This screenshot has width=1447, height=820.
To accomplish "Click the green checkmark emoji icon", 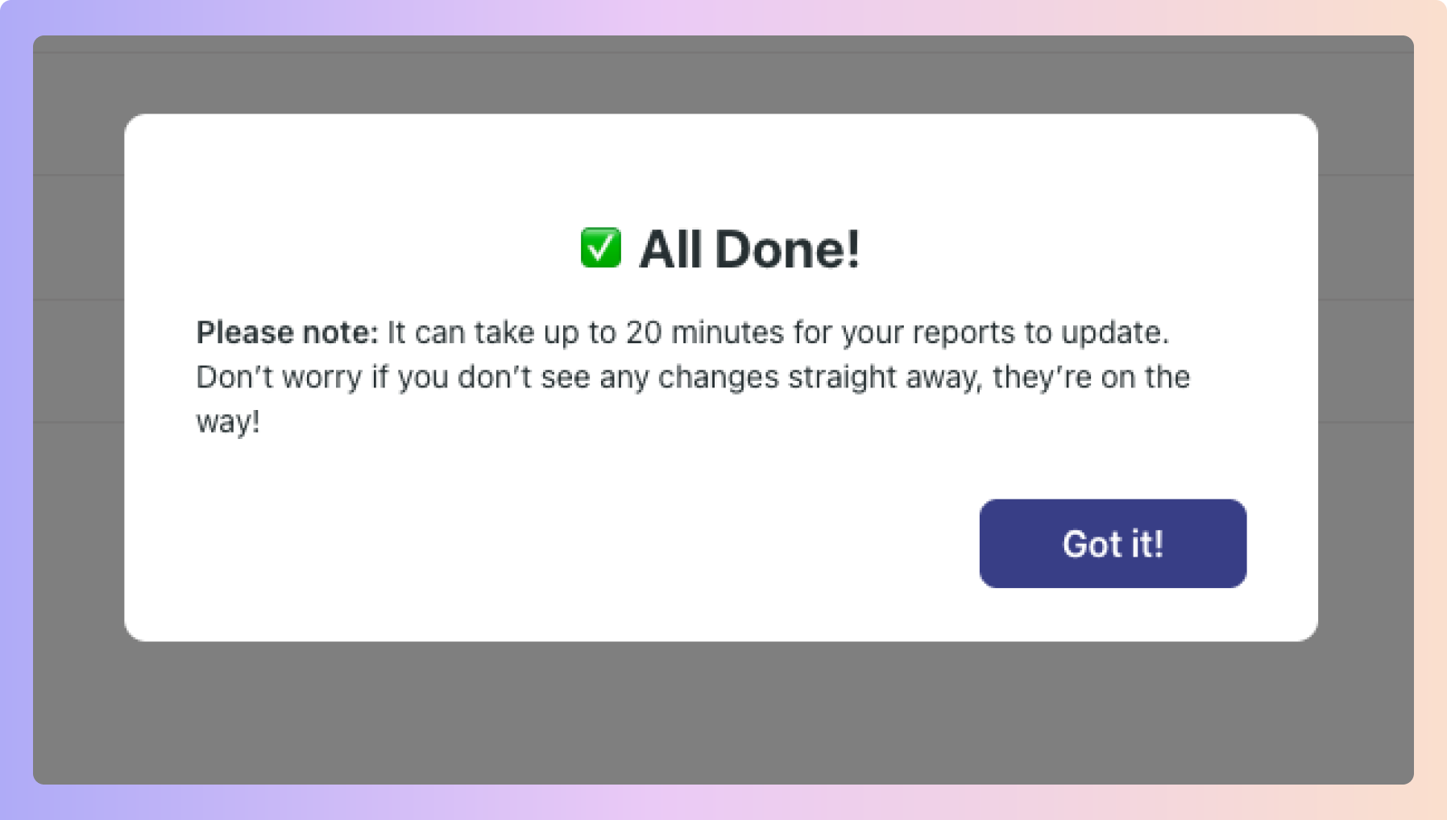I will (x=601, y=247).
